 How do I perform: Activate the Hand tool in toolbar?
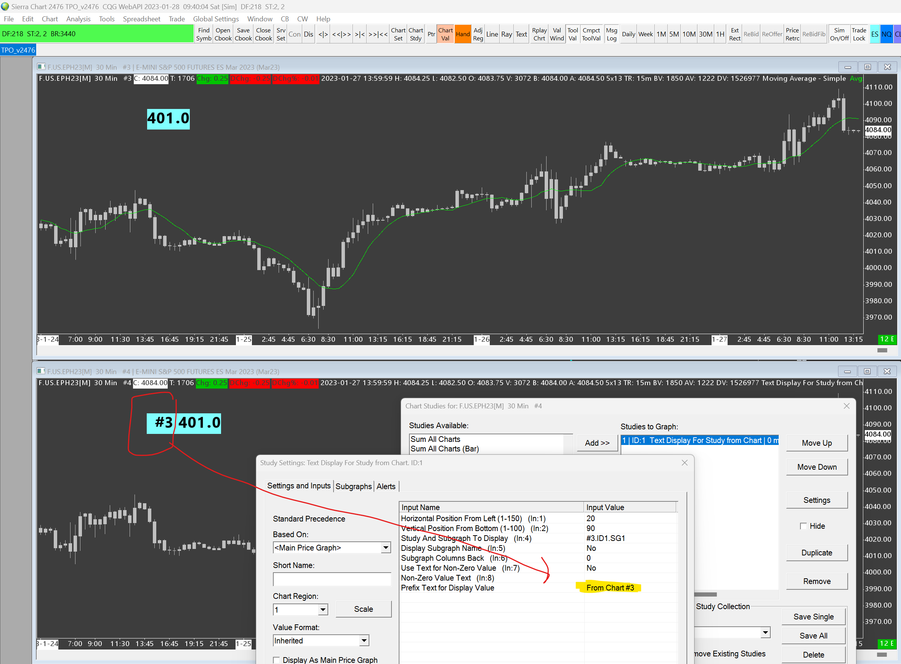(462, 34)
